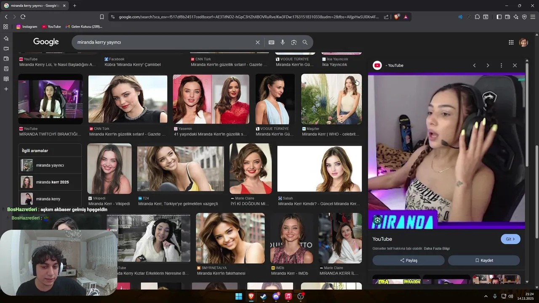Open the Brave VPN shield icon

[524, 17]
